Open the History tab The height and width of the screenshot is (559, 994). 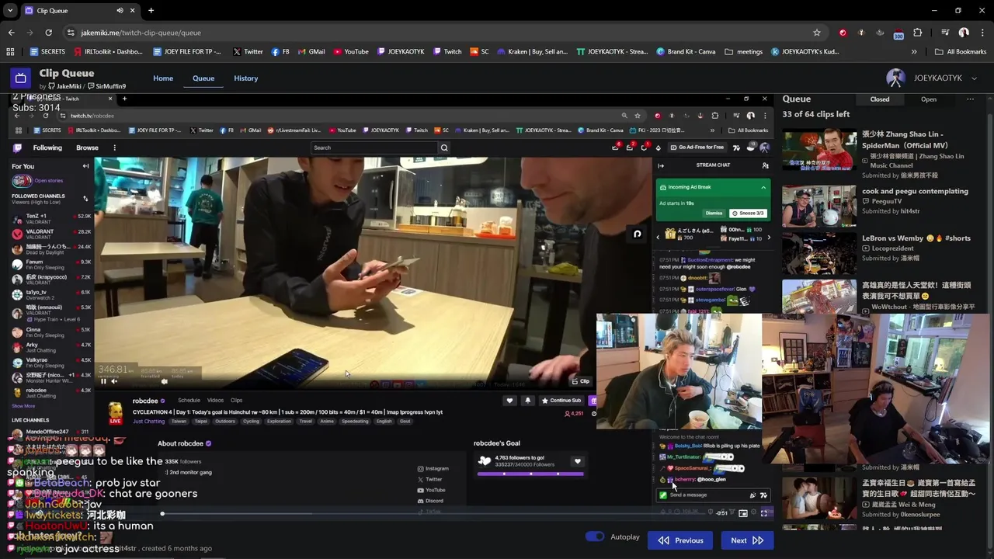coord(245,78)
